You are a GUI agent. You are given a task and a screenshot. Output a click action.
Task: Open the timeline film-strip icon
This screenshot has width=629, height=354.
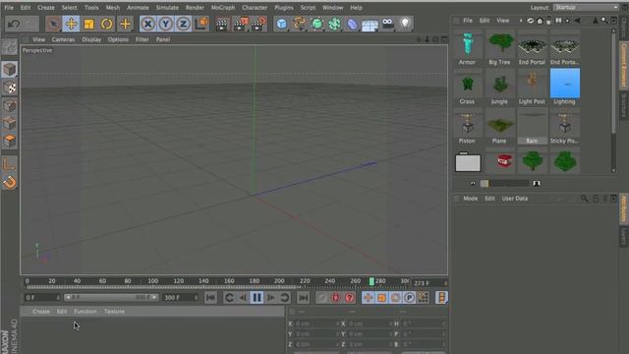pos(441,298)
